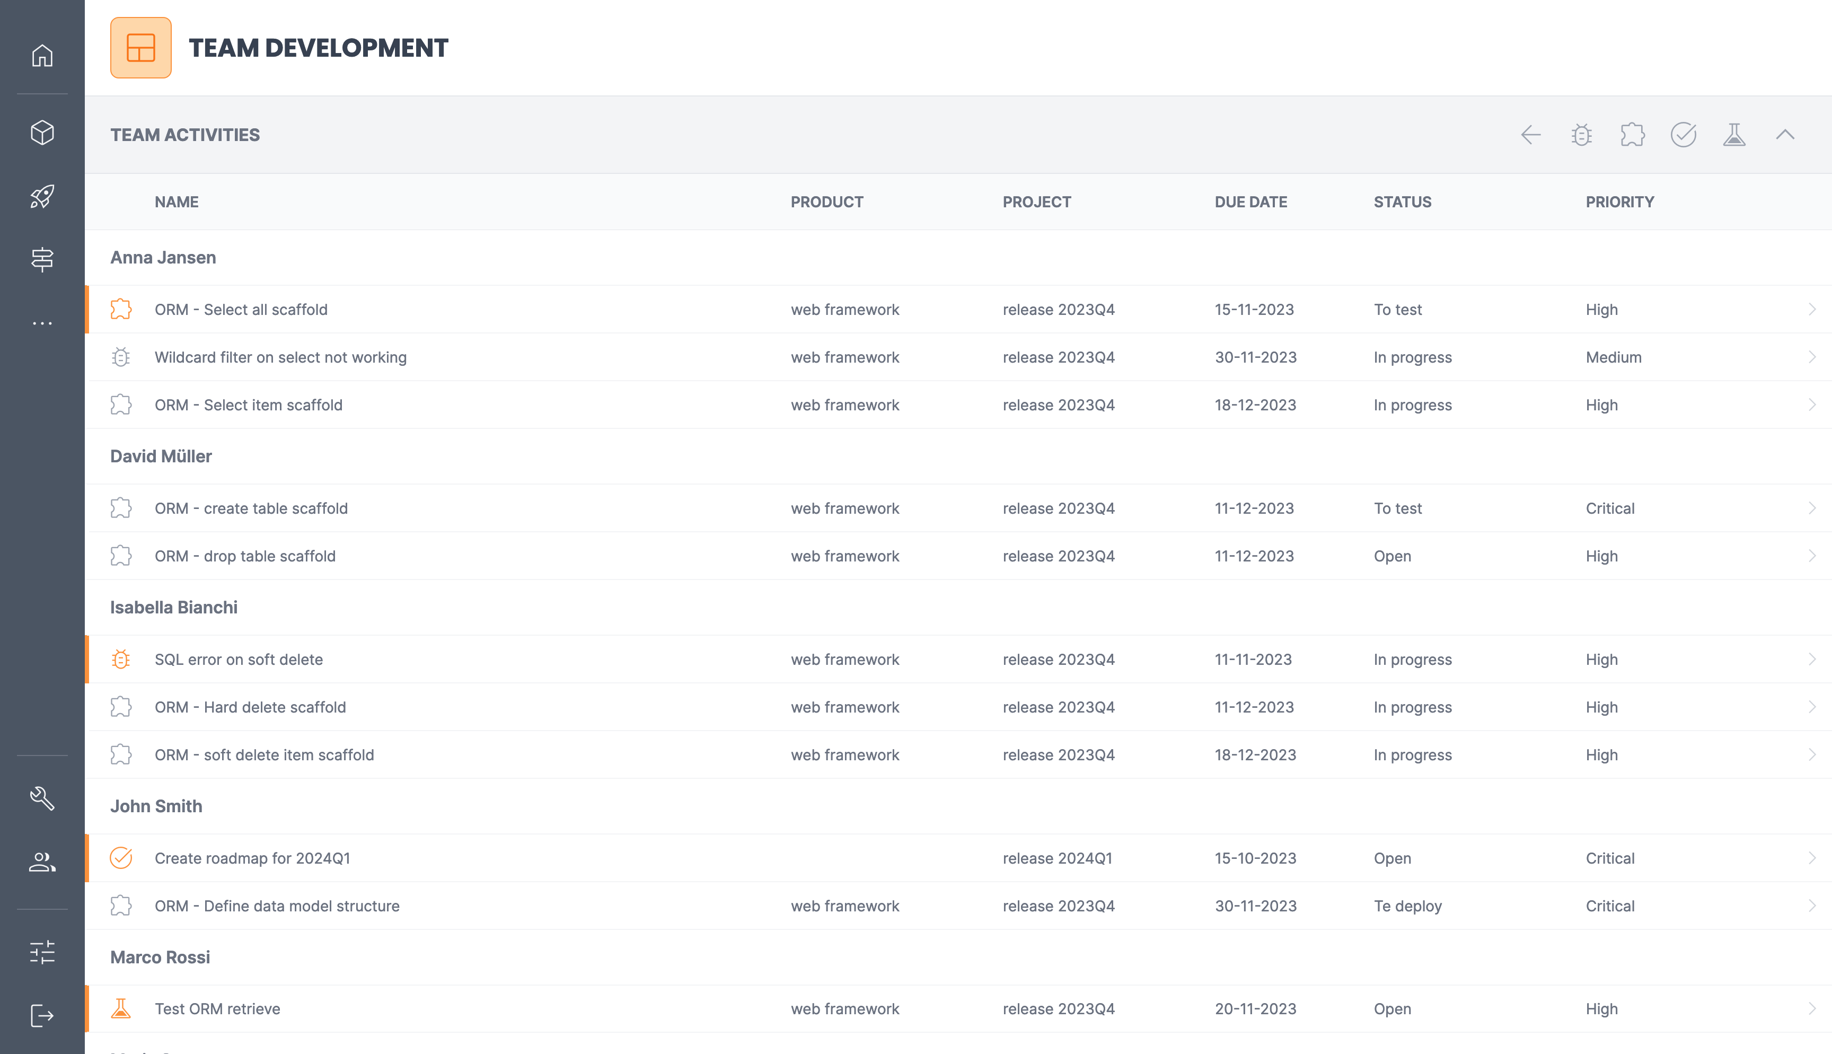
Task: Sort by DUE DATE column header
Action: tap(1251, 202)
